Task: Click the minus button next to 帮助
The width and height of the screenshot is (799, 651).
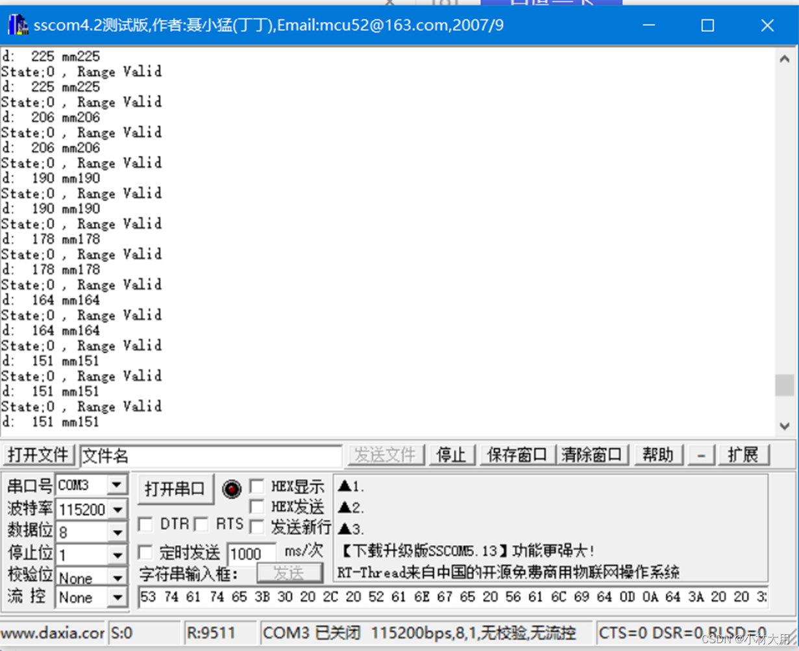Action: 702,456
